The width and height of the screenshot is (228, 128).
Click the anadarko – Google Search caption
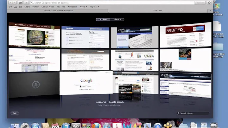[110, 102]
